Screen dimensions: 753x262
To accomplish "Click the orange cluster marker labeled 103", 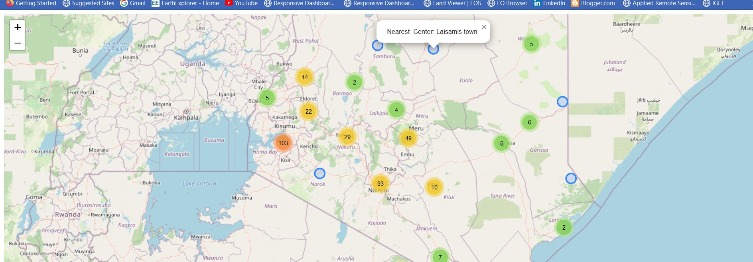I will [283, 143].
